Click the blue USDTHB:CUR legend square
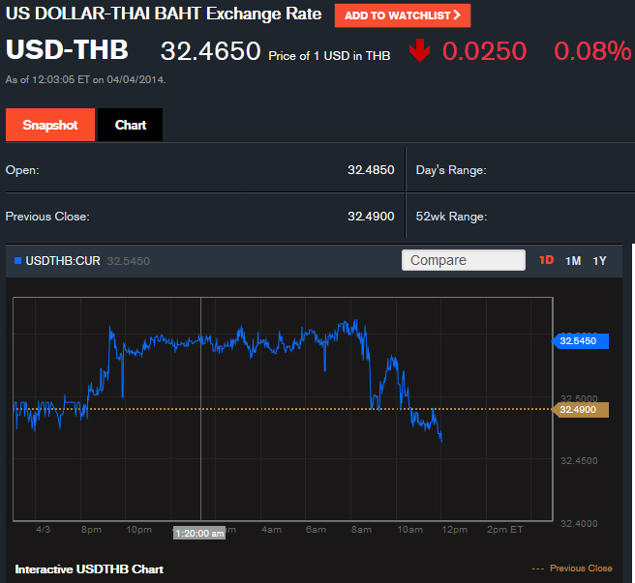 tap(17, 260)
